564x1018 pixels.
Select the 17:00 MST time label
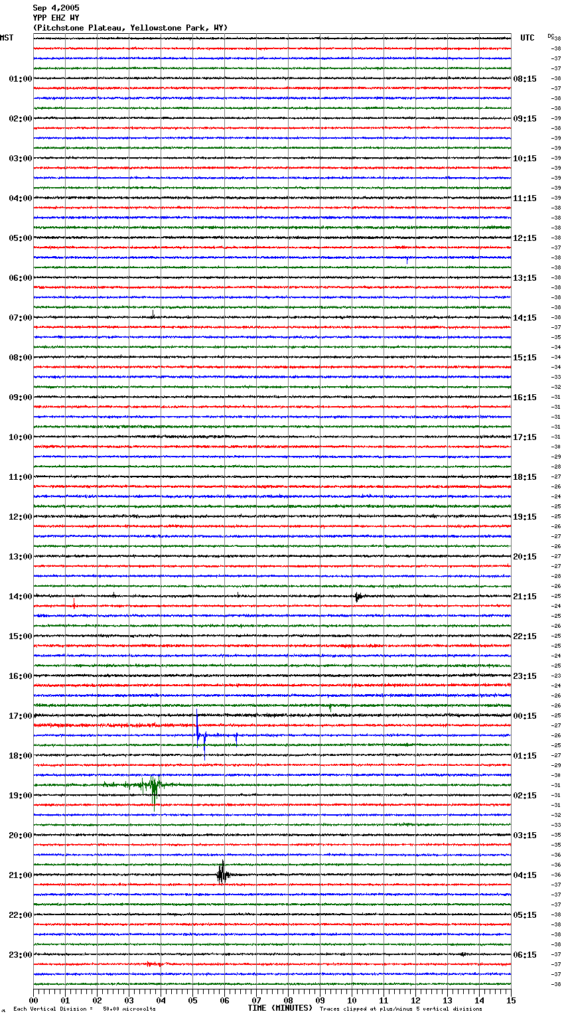[21, 716]
